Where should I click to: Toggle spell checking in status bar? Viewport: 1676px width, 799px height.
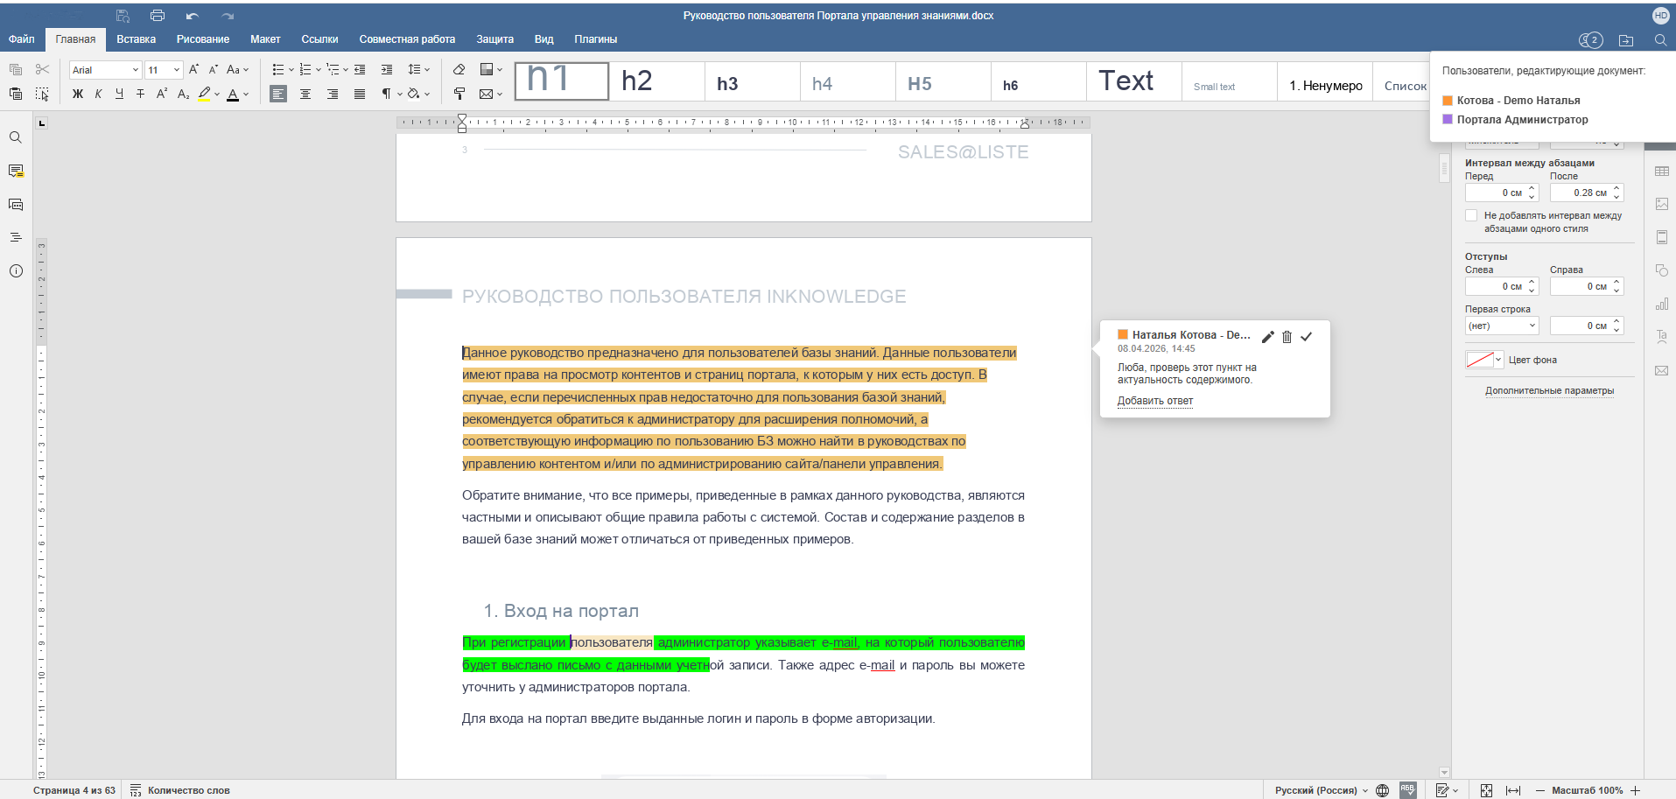tap(1407, 790)
